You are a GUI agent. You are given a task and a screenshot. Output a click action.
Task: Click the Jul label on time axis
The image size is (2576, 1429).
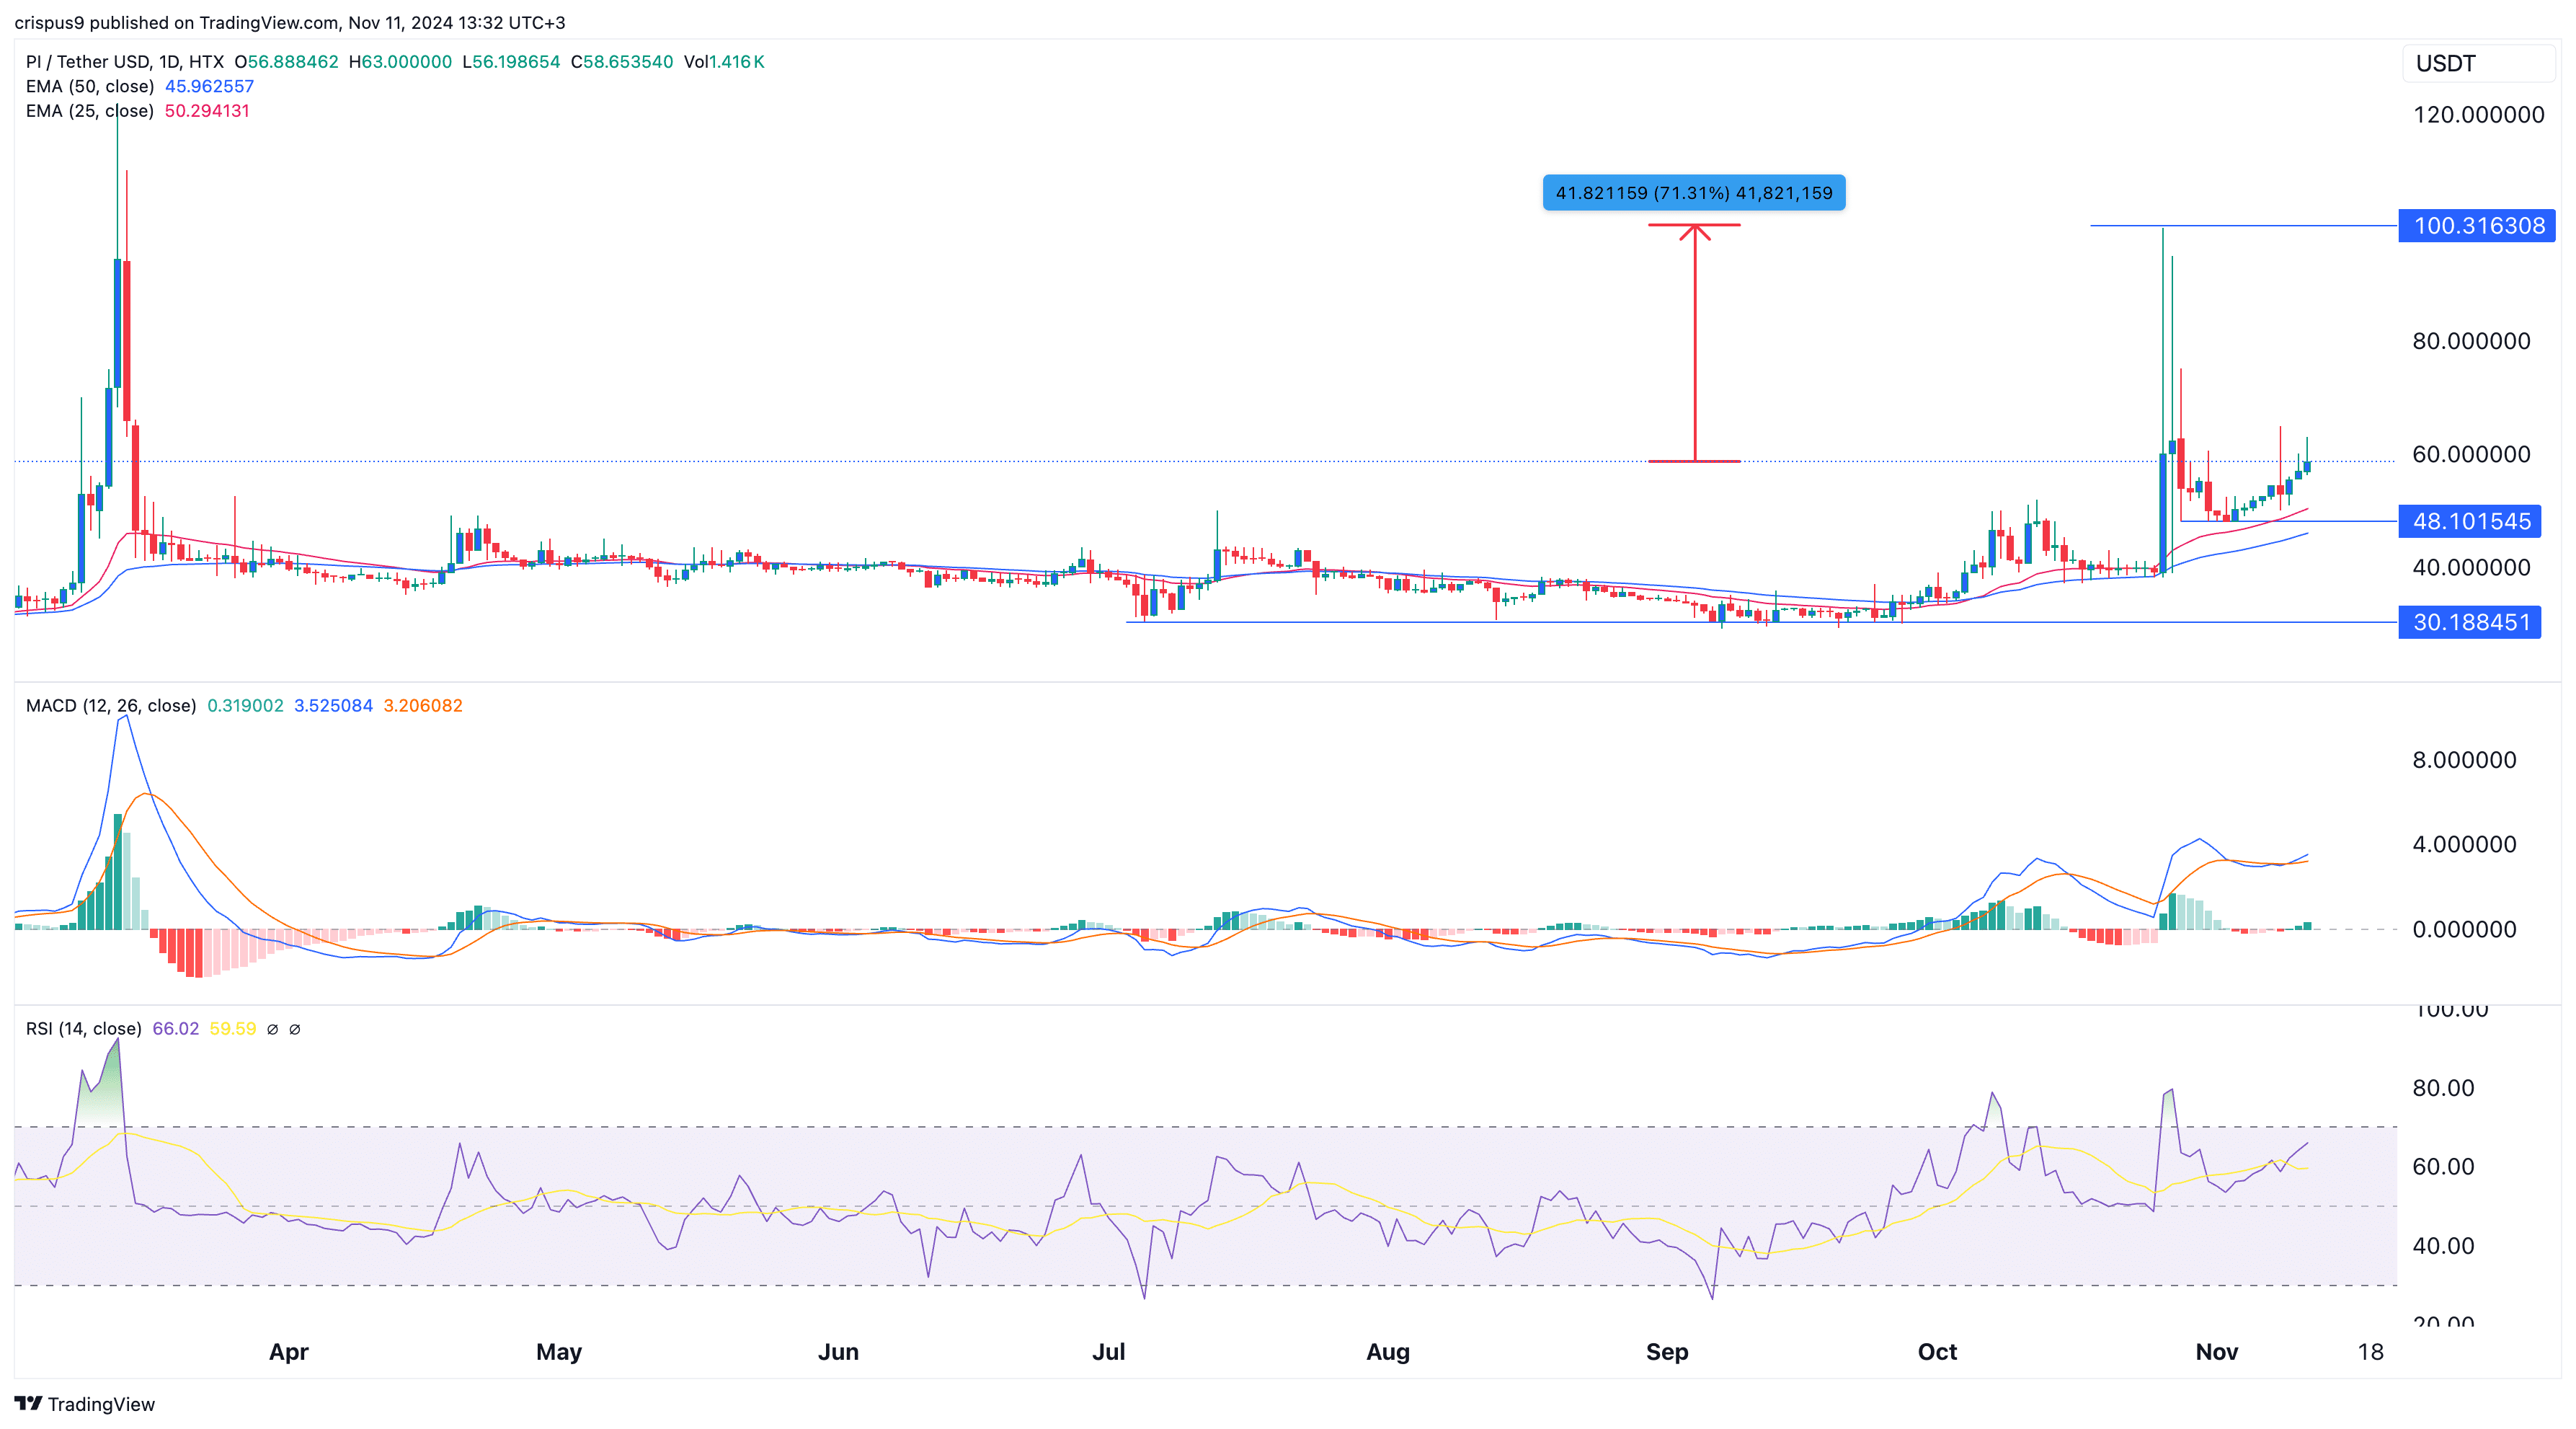1108,1352
